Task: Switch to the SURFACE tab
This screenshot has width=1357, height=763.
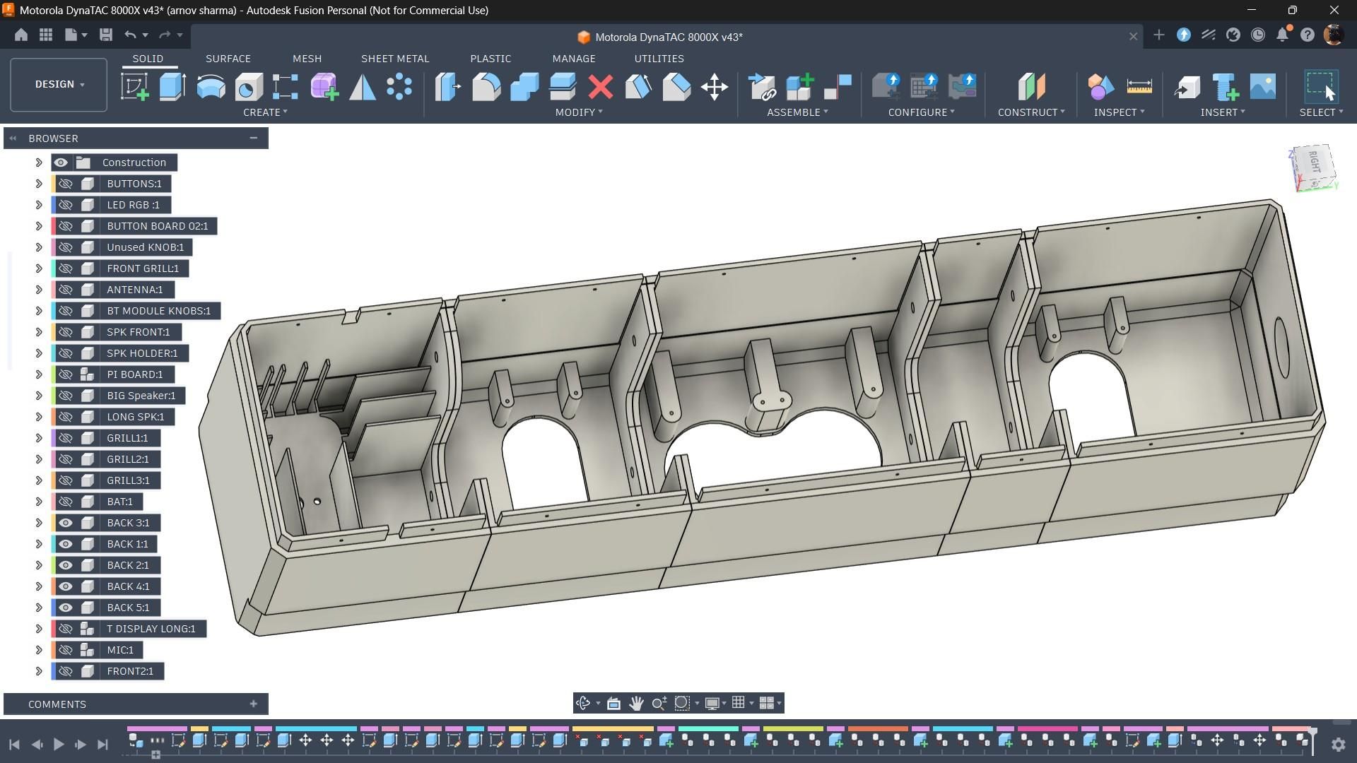Action: click(x=228, y=59)
